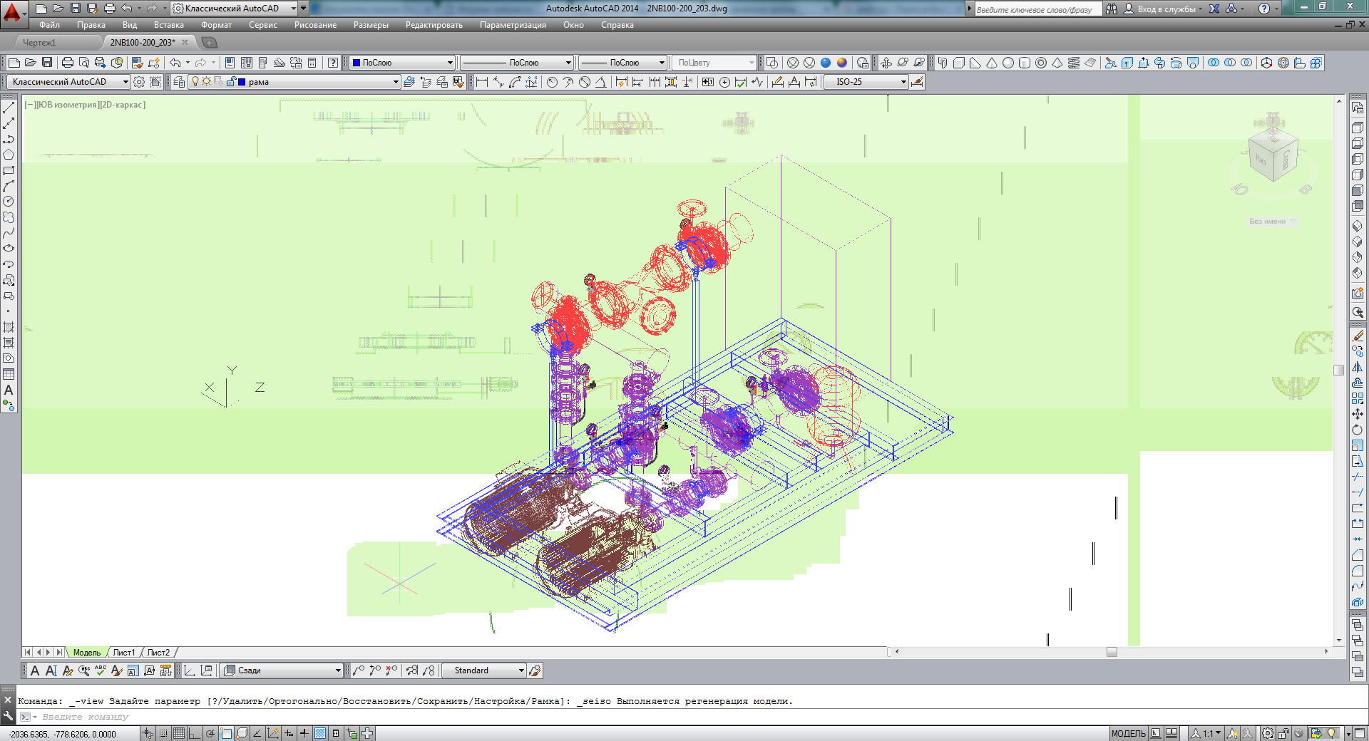
Task: Open the ISO-25 dimension style dropdown
Action: tap(866, 82)
